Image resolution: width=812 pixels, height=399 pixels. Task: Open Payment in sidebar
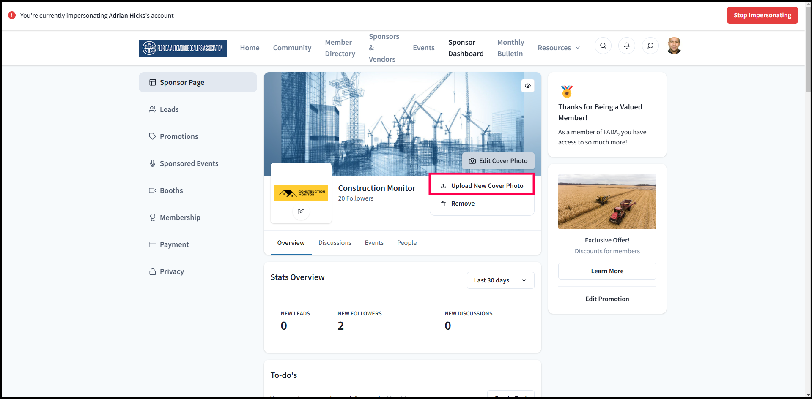tap(198, 244)
